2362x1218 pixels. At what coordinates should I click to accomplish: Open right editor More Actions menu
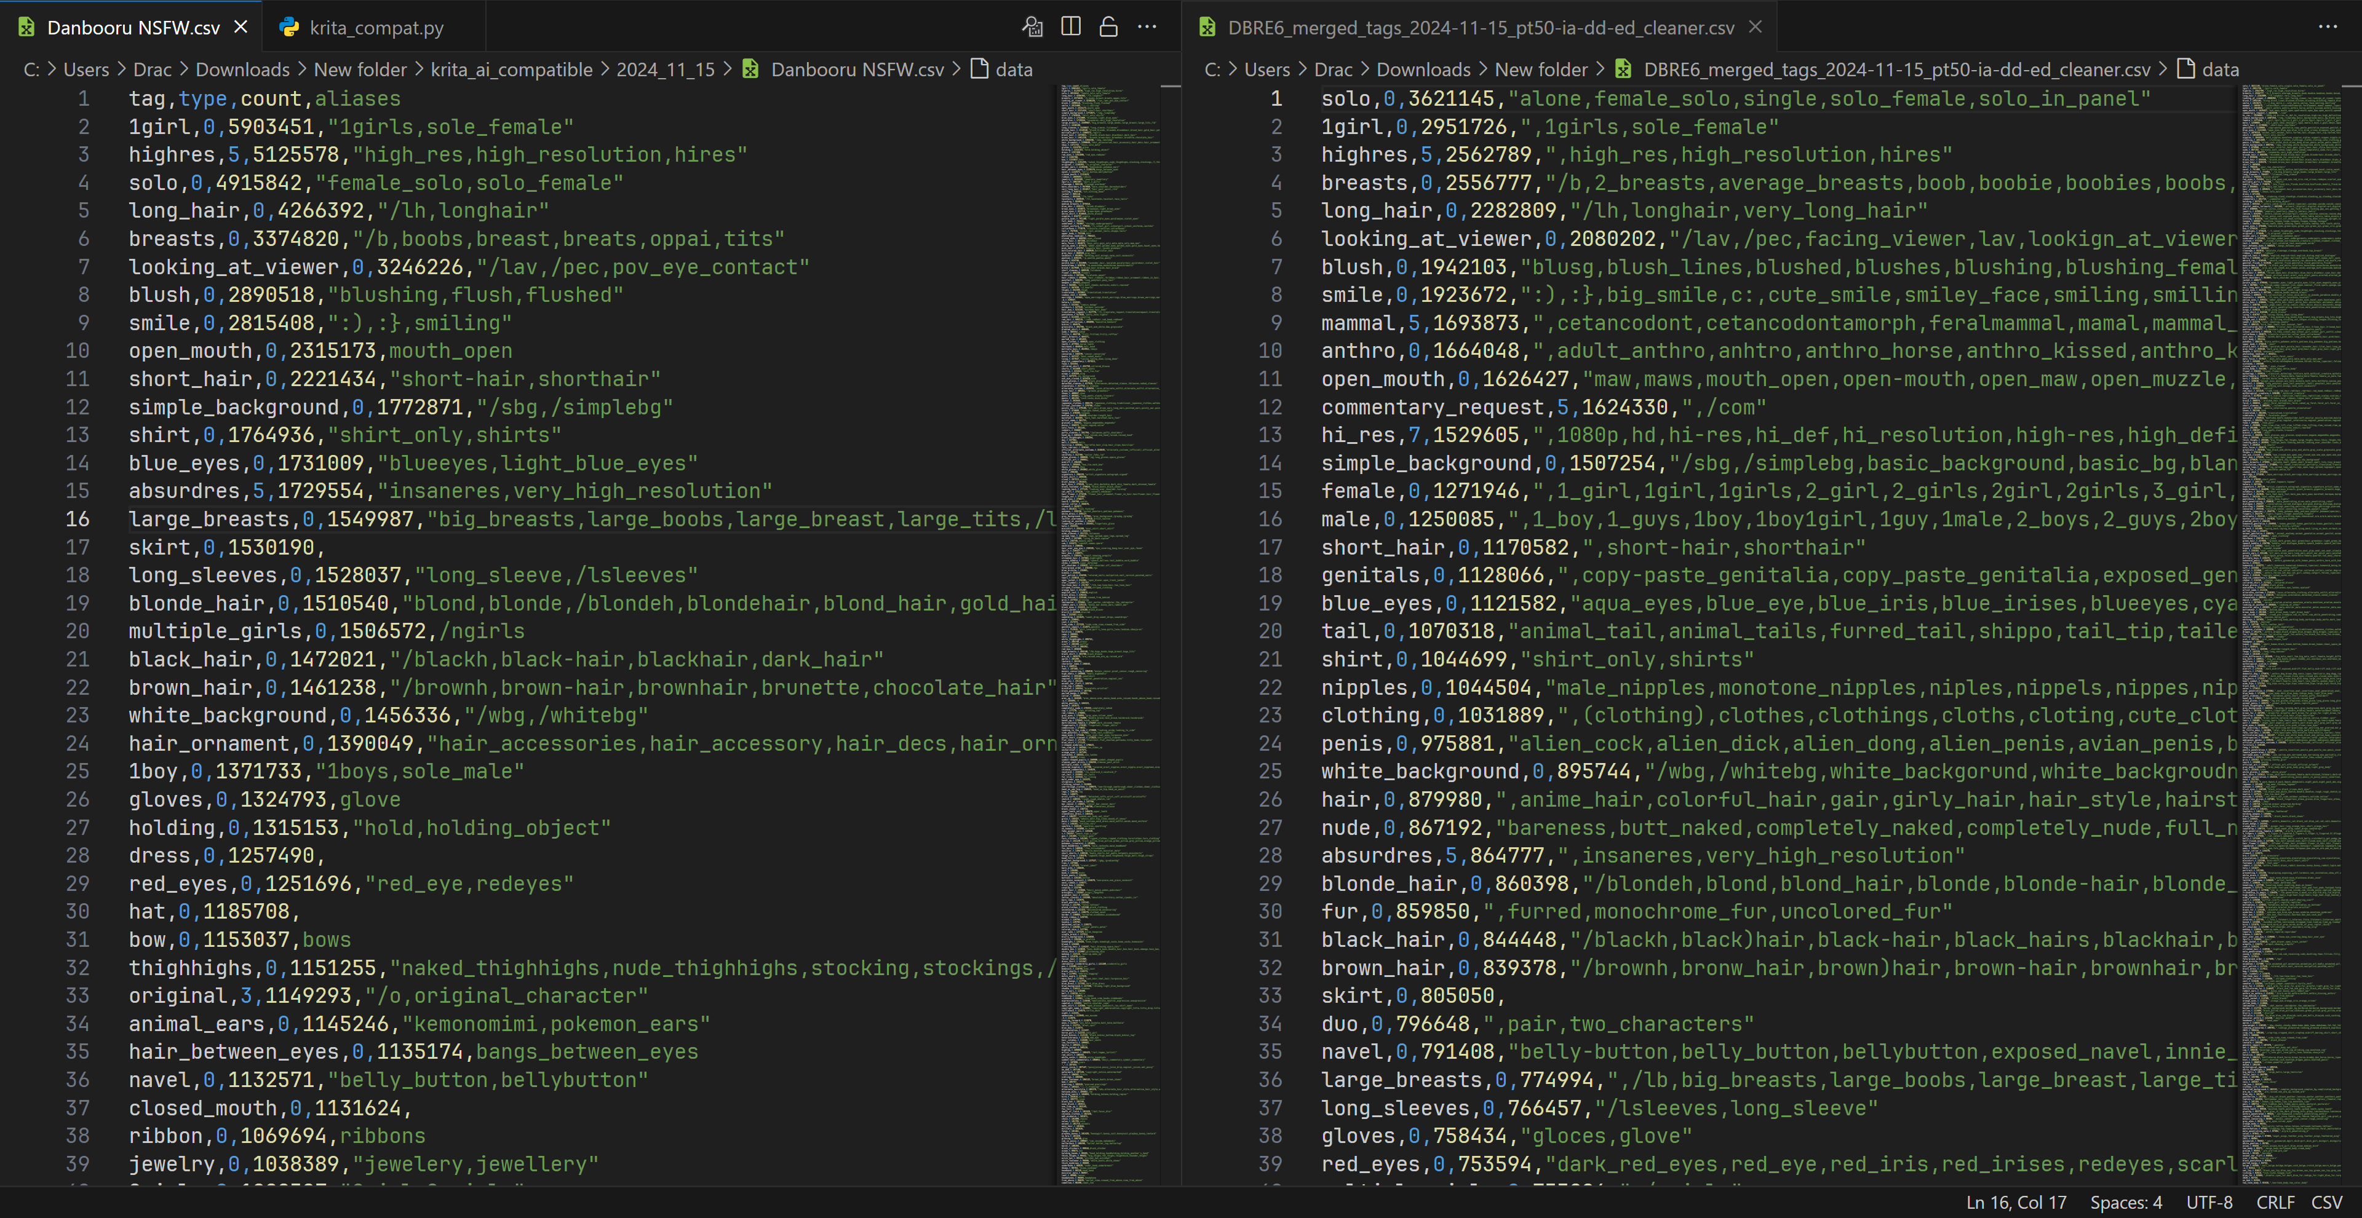point(2327,26)
